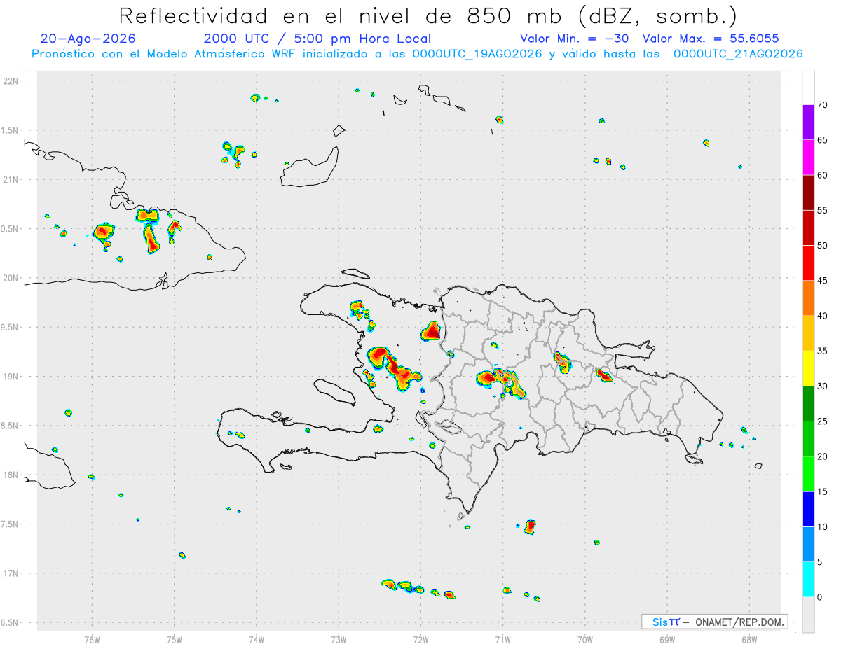Click the colorbar label '0'
Screen dimensions: 841x649
pyautogui.click(x=821, y=597)
